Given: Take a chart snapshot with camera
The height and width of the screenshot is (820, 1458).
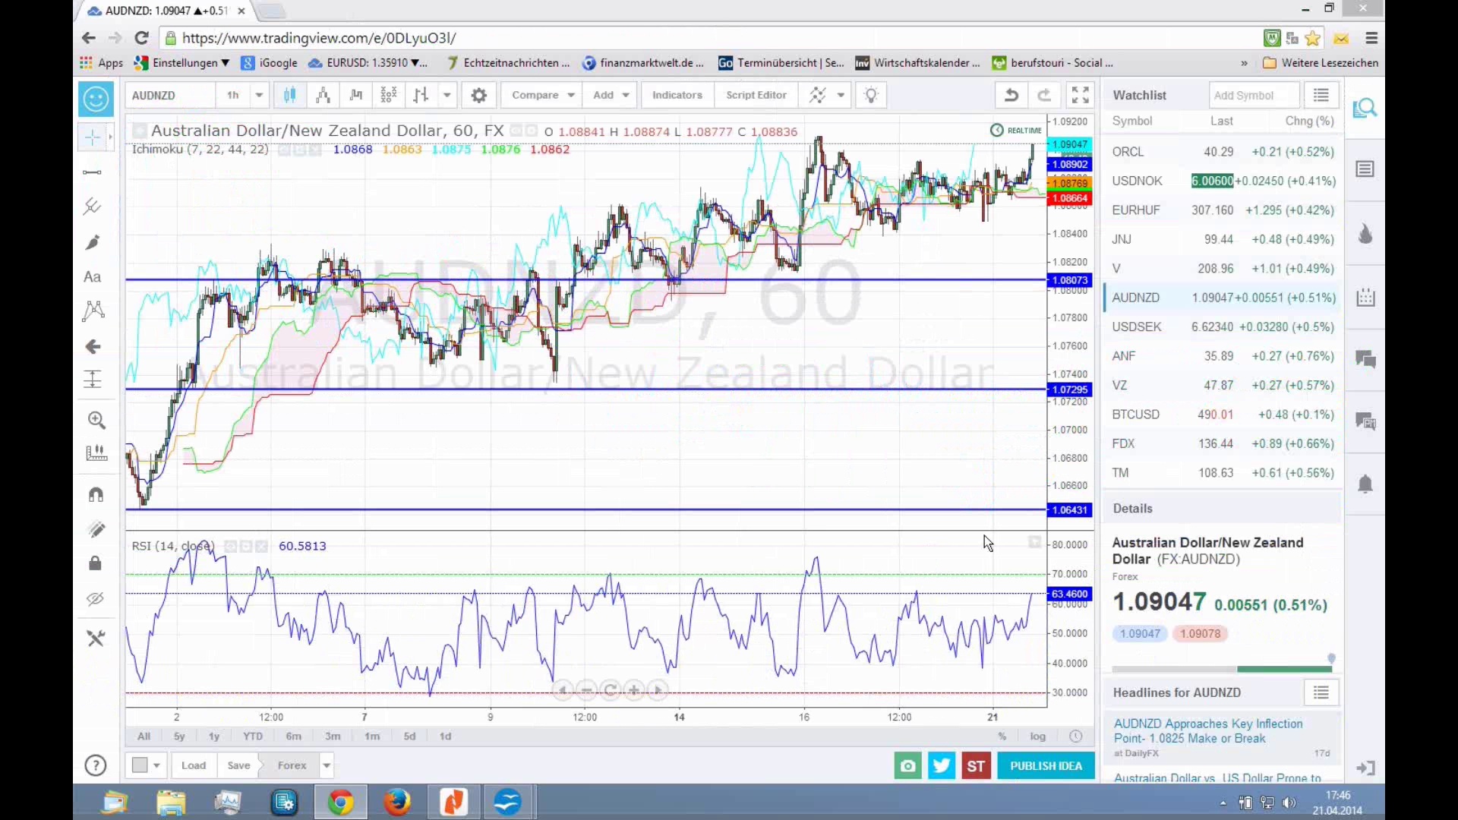Looking at the screenshot, I should pyautogui.click(x=907, y=765).
